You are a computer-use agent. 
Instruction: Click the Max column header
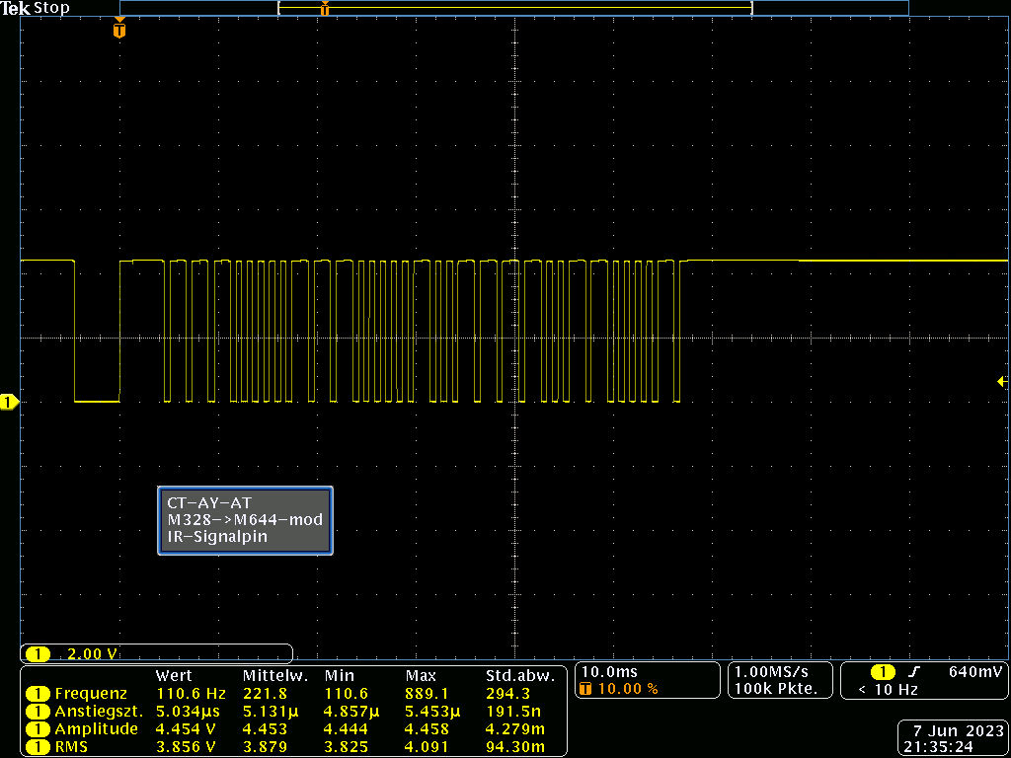421,676
